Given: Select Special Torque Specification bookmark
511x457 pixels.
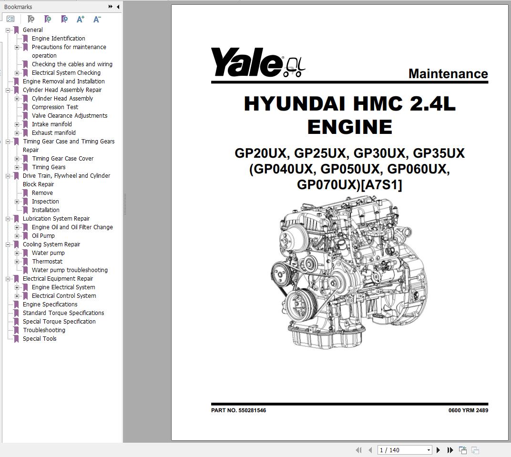Looking at the screenshot, I should pyautogui.click(x=59, y=322).
